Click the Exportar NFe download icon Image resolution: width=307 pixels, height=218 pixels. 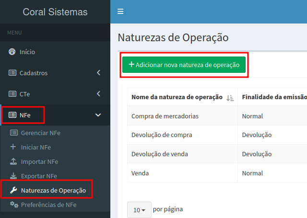click(x=13, y=176)
